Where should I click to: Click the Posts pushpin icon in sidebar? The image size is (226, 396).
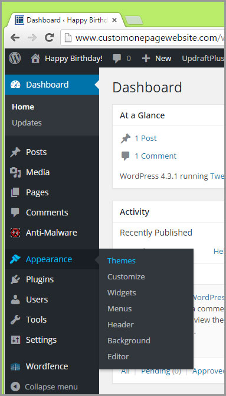15,152
